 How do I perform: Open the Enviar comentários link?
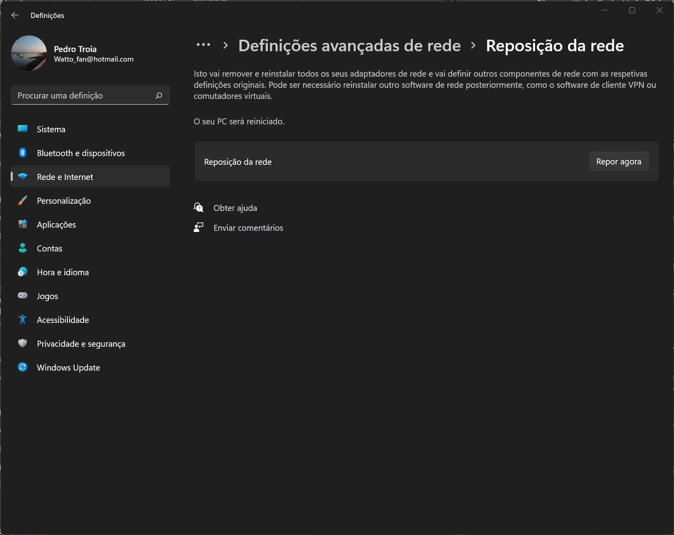click(248, 228)
